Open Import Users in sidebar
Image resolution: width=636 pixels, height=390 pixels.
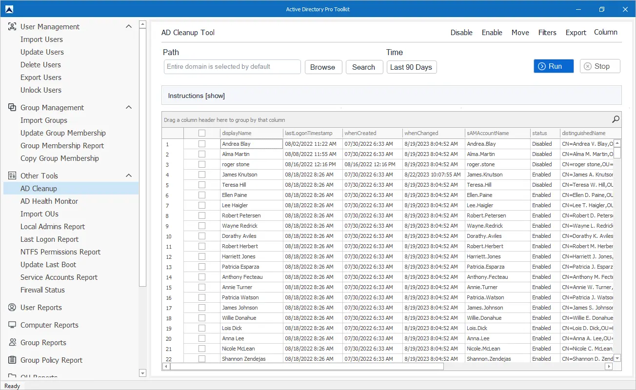click(x=41, y=39)
